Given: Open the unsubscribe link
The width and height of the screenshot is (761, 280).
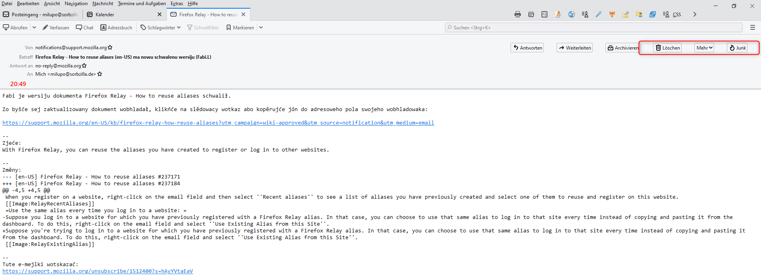Looking at the screenshot, I should (98, 271).
